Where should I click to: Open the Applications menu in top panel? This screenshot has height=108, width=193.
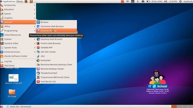point(8,1)
